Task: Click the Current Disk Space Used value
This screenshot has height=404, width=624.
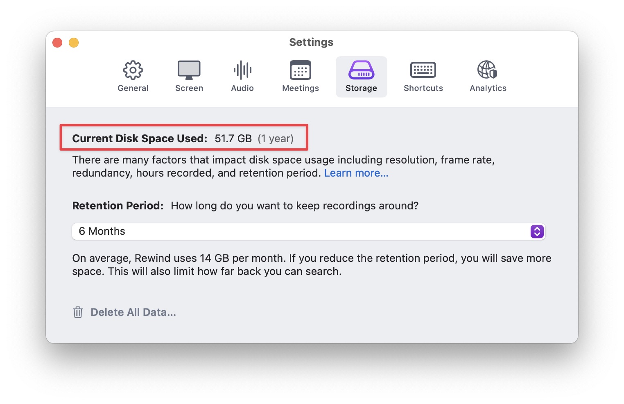Action: click(x=233, y=138)
